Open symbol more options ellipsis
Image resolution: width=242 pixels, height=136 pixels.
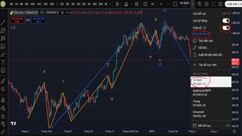67,13
